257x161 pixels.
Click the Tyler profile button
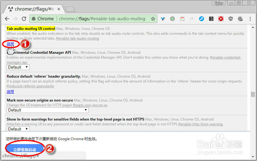[x=219, y=3]
